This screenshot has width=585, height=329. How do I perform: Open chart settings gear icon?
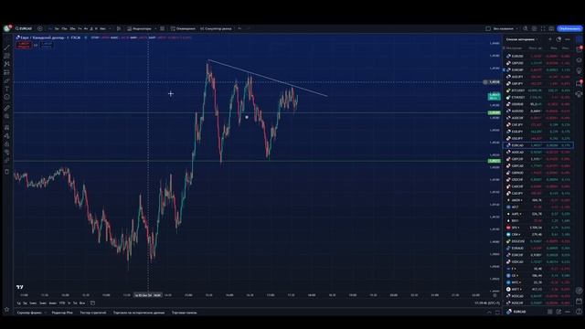click(x=534, y=28)
